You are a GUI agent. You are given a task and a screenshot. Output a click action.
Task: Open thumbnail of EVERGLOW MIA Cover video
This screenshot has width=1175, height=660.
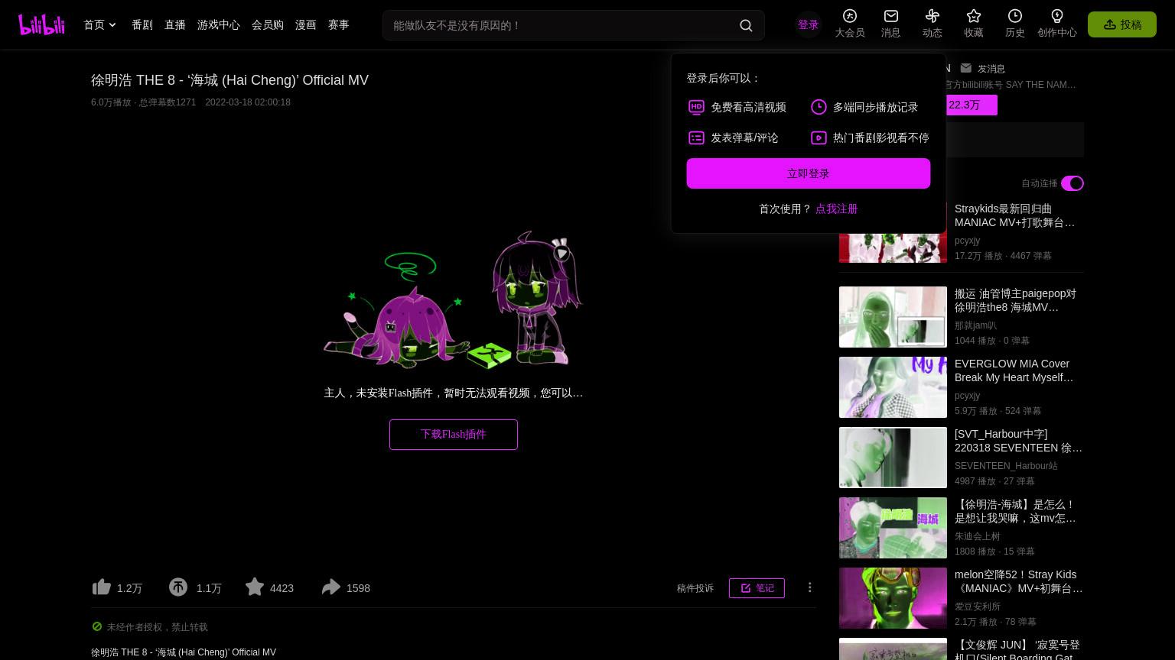(x=893, y=387)
